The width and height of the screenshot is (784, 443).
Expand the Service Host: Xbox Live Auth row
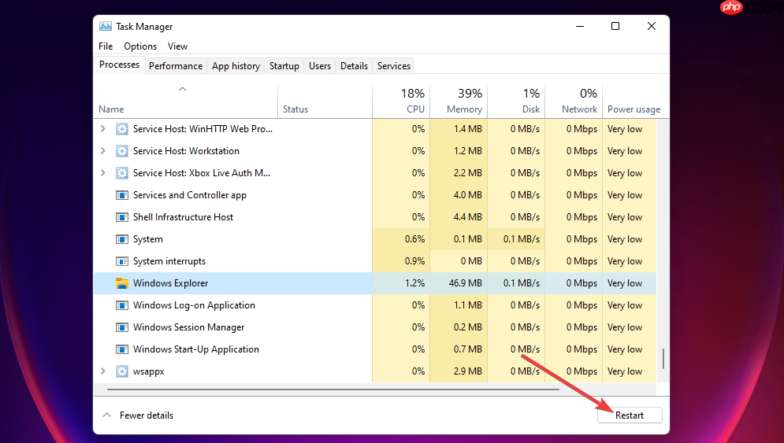tap(103, 173)
